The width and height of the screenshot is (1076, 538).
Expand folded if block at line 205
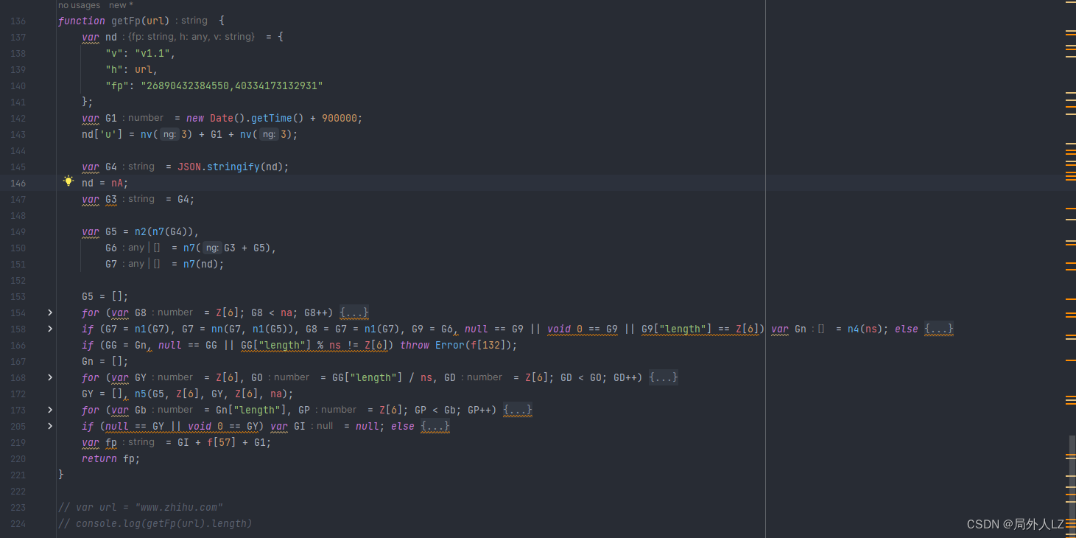[50, 426]
